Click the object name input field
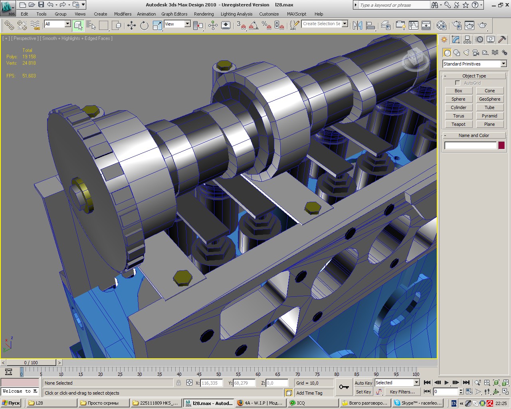The width and height of the screenshot is (511, 409). point(470,145)
